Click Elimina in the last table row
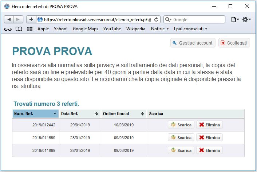The width and height of the screenshot is (257, 172). 209,150
